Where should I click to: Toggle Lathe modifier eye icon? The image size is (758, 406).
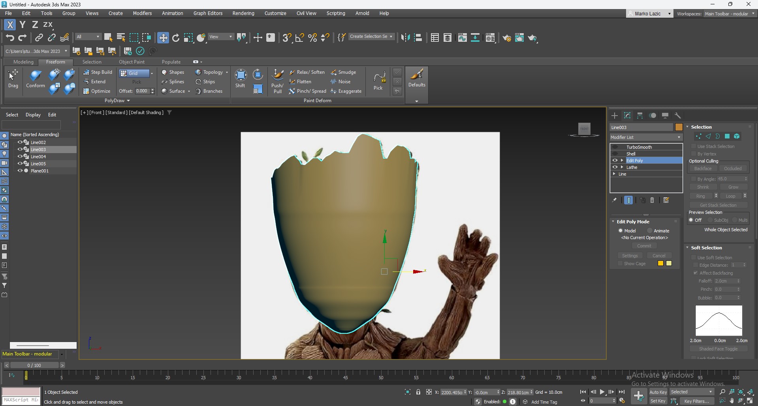(x=615, y=167)
